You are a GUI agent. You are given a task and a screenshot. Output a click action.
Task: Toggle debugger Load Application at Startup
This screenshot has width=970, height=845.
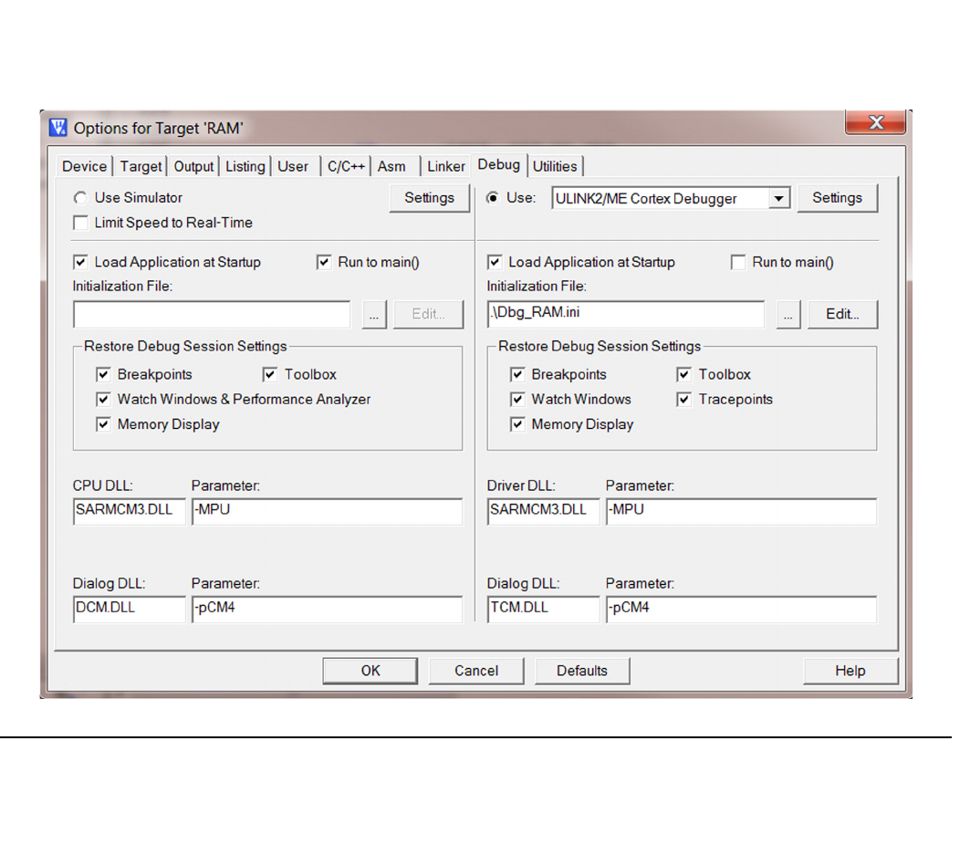(x=495, y=262)
